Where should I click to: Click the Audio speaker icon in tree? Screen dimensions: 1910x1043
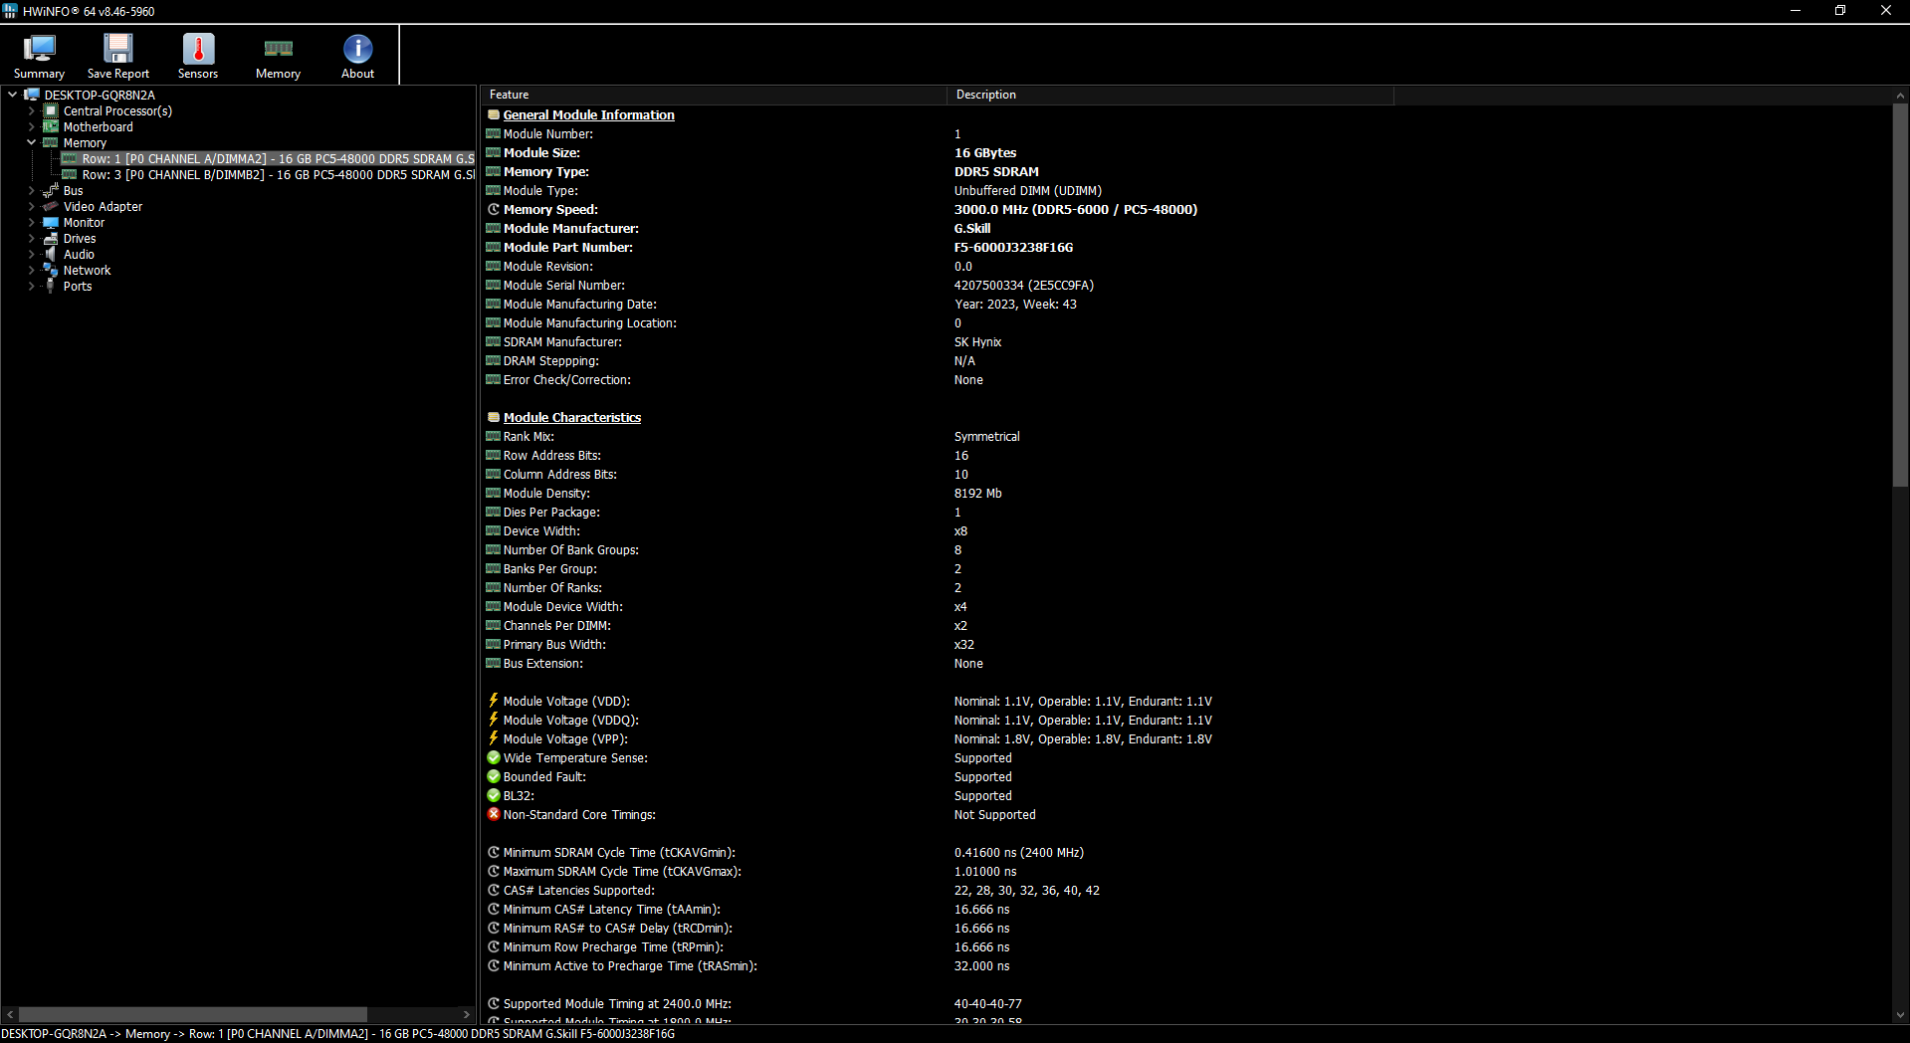click(x=51, y=254)
